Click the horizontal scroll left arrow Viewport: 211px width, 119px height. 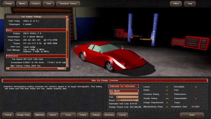coord(7,68)
